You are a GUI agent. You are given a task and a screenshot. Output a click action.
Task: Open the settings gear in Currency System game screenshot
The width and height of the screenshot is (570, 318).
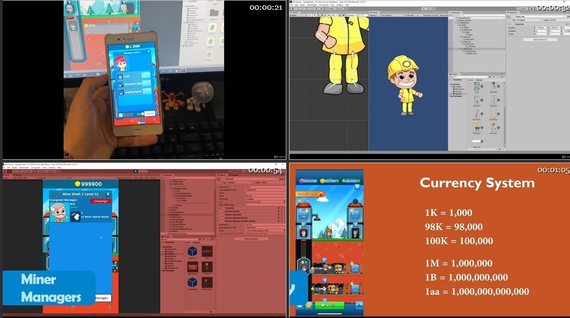(357, 187)
